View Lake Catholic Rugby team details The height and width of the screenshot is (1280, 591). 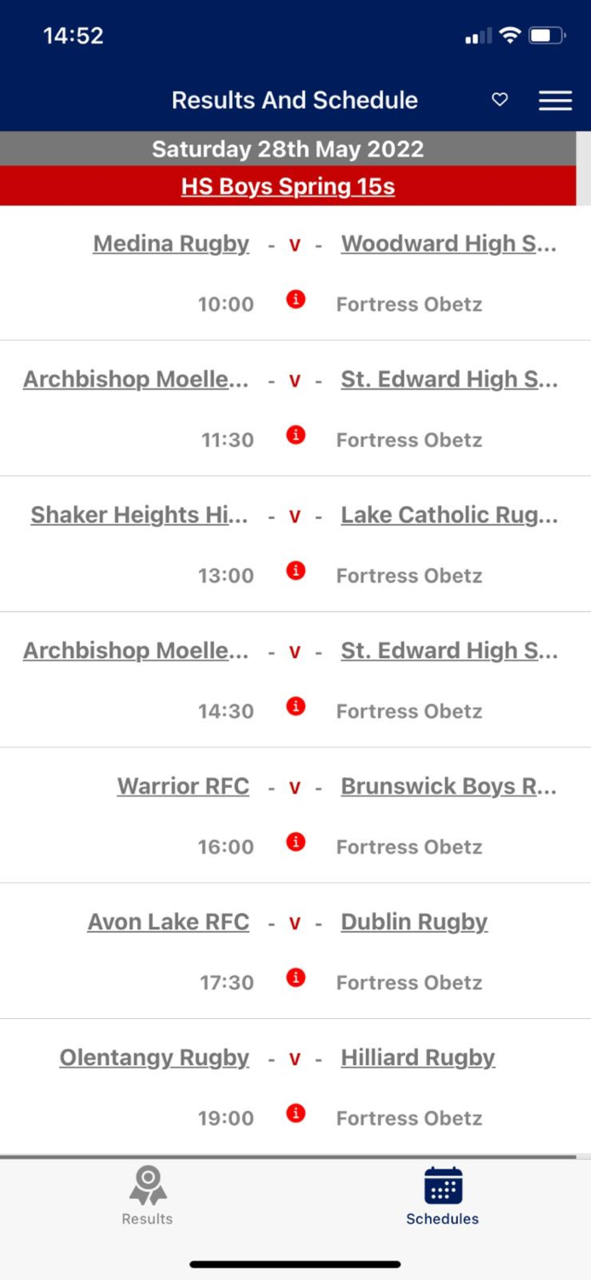(x=449, y=515)
